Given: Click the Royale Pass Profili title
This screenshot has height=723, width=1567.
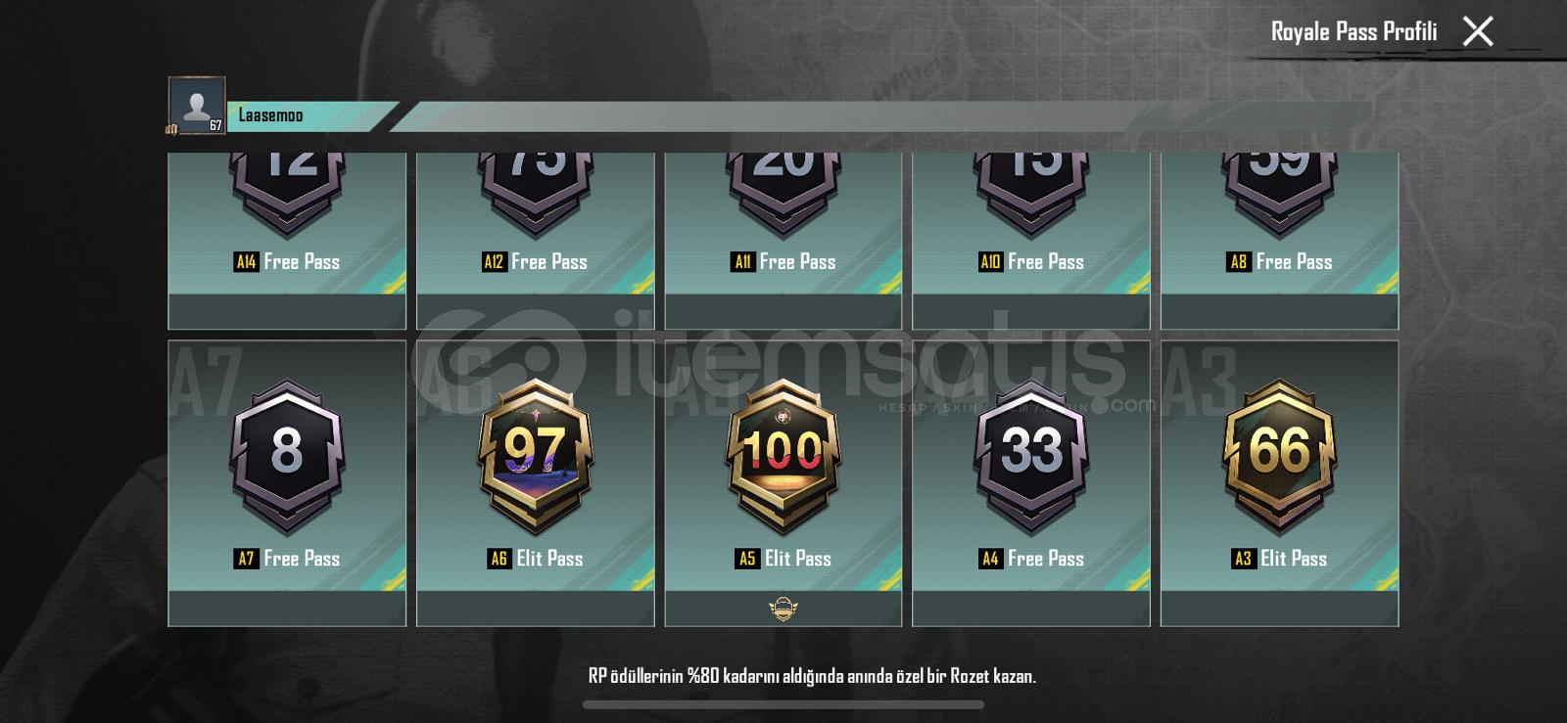Looking at the screenshot, I should [x=1353, y=31].
